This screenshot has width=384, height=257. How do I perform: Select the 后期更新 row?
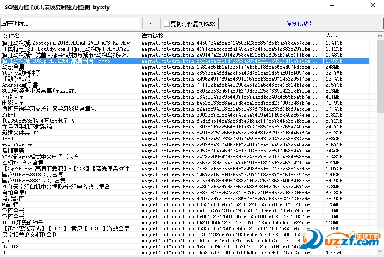185,151
